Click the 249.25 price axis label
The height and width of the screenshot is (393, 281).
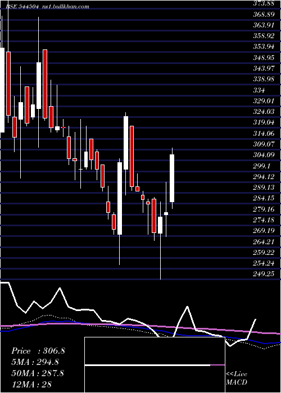(264, 274)
